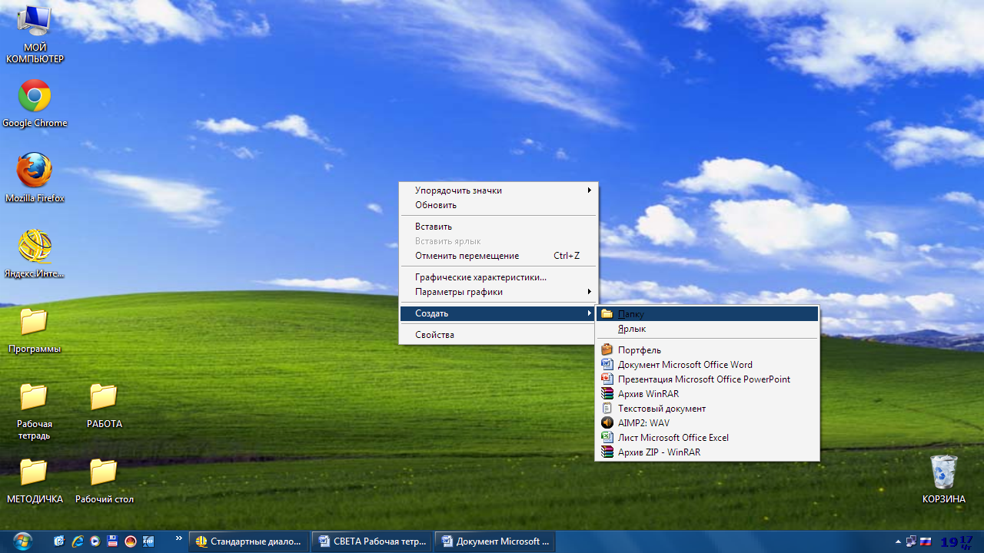Create new Текстовый документ
Screen dimensions: 984x553
point(707,409)
